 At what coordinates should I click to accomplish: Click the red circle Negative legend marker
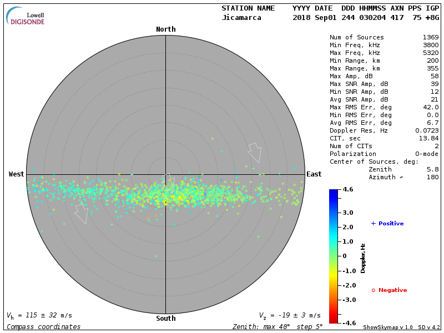(x=373, y=290)
